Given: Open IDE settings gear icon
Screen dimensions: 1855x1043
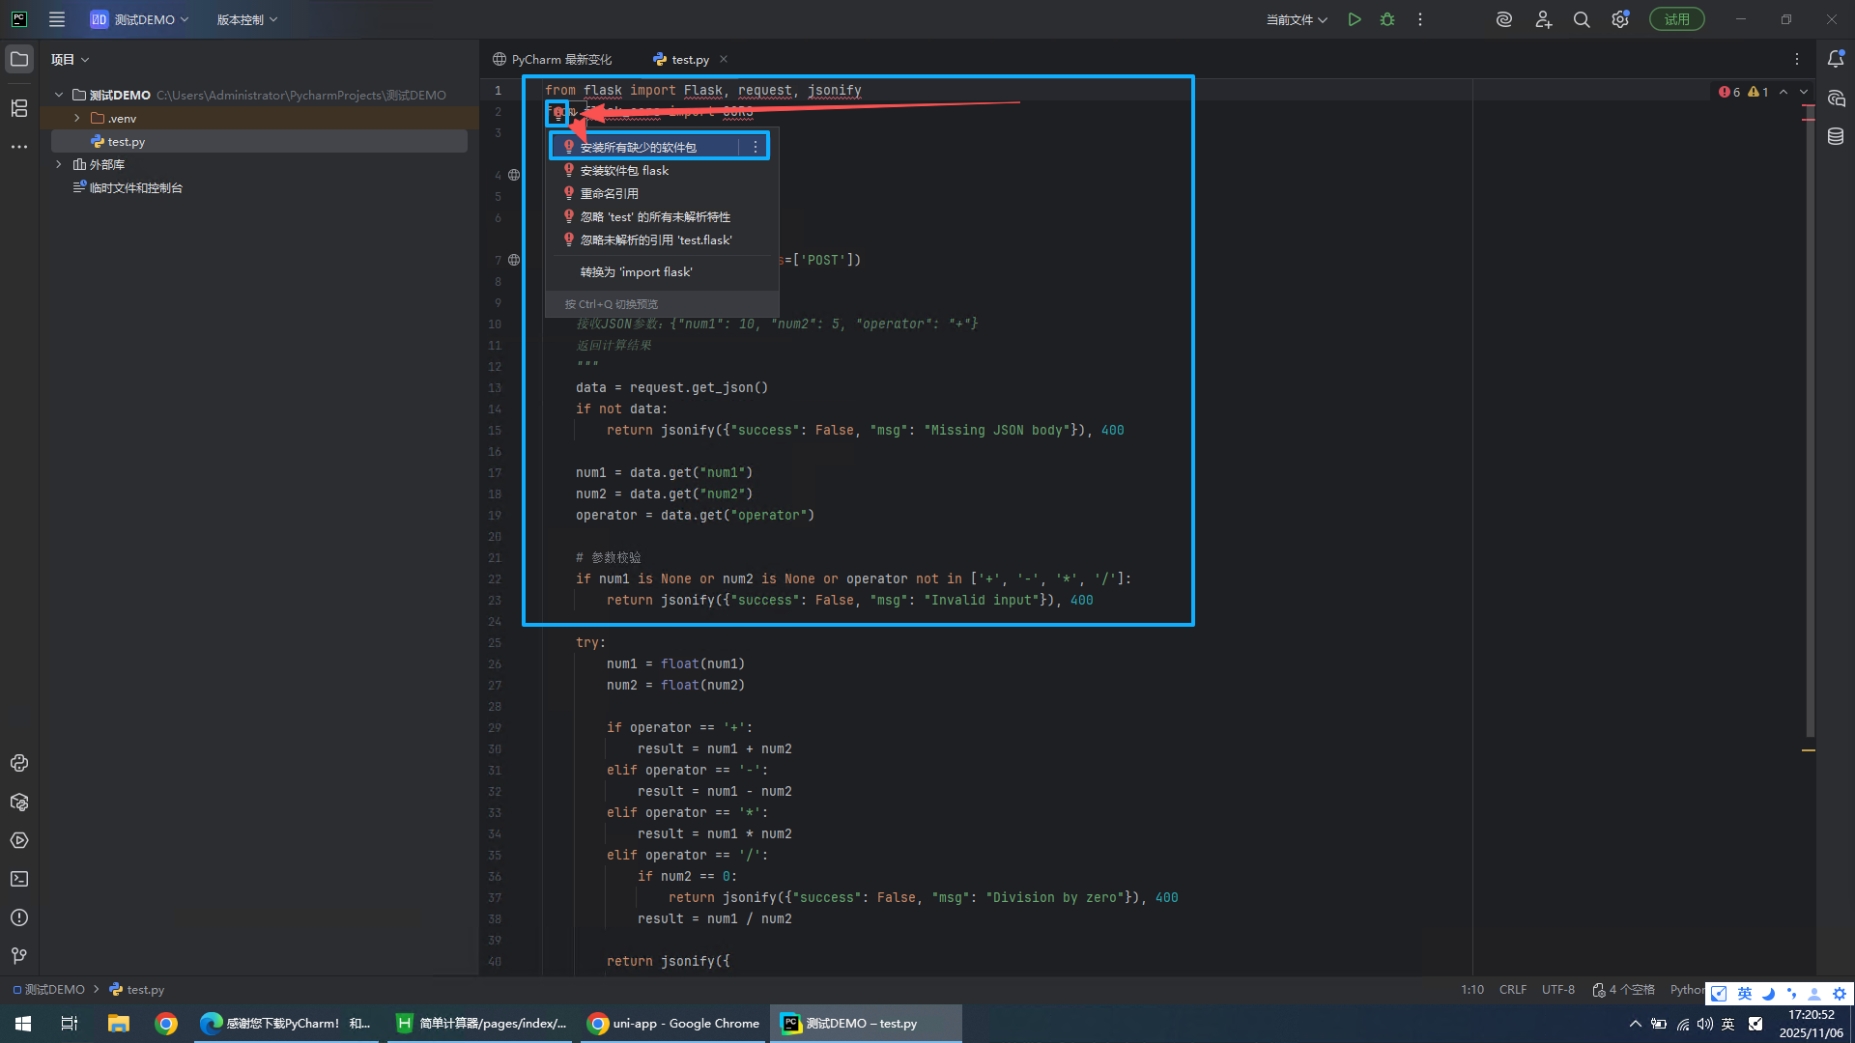Looking at the screenshot, I should [1620, 19].
